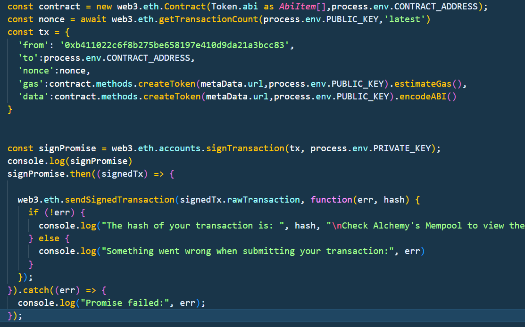The width and height of the screenshot is (525, 327).
Task: Click 'metaData.url' in the gas line
Action: coord(232,83)
